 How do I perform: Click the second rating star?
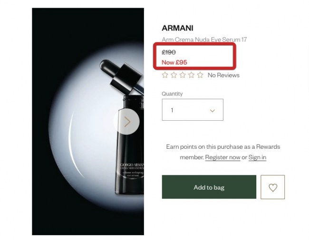(174, 75)
